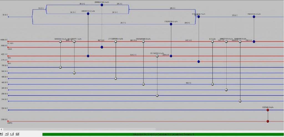Viewport: 284px width, 137px height.
Task: Select exchanger node on the 765.0 C cold stream
Action: coord(60,67)
